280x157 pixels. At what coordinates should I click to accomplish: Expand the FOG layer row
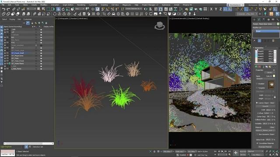click(5, 43)
